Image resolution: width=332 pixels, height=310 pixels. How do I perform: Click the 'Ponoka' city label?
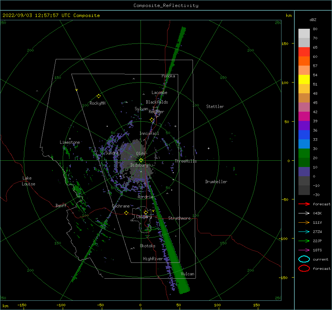(x=168, y=76)
